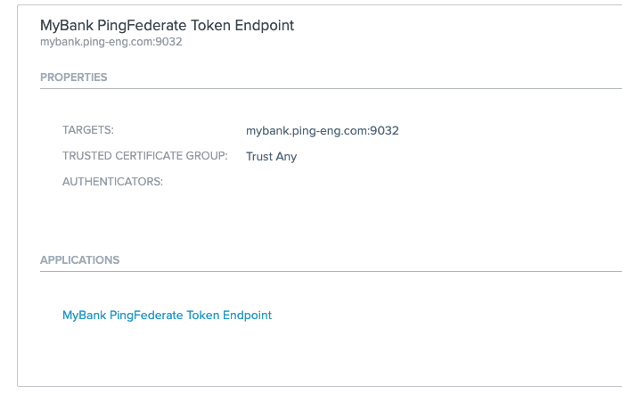Viewport: 622px width, 394px height.
Task: Click the AUTHENTICATORS property label
Action: pyautogui.click(x=112, y=182)
